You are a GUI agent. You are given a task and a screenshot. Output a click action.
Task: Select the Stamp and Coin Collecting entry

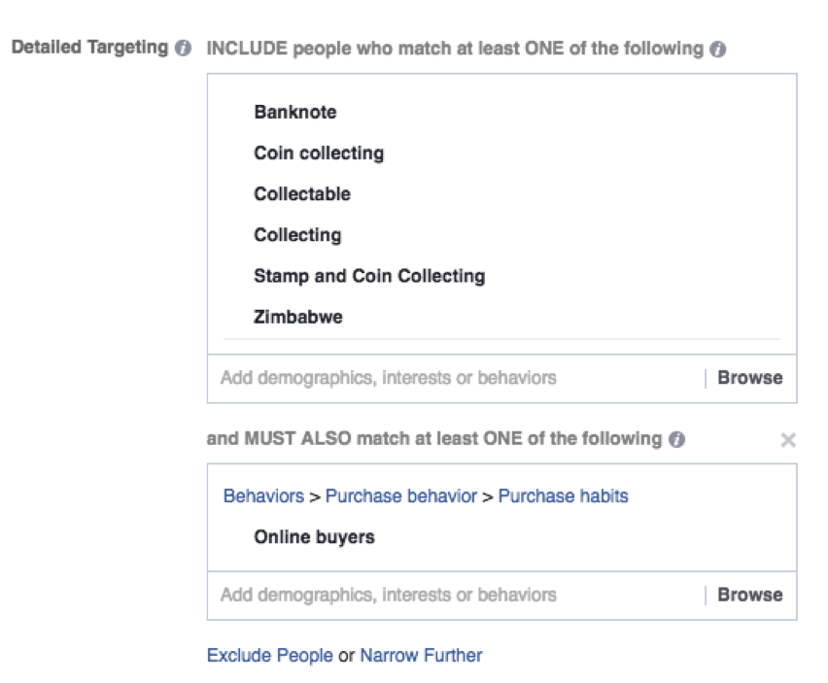(x=369, y=276)
